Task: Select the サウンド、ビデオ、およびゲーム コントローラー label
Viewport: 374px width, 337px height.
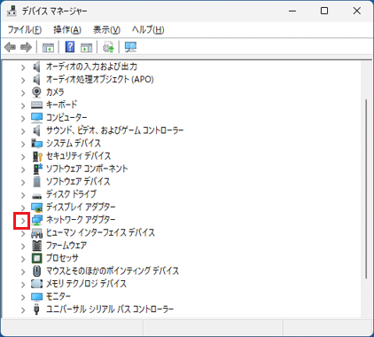Action: [114, 130]
